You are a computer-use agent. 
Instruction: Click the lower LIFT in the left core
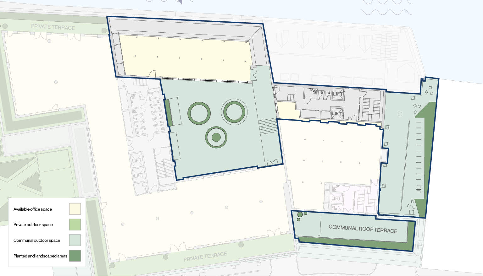coord(139,175)
